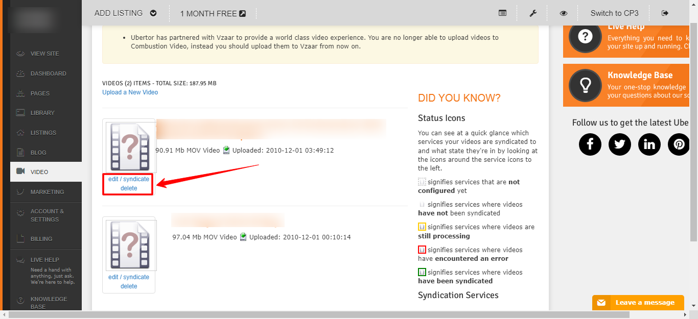The height and width of the screenshot is (319, 698).
Task: Open MARKETING in the sidebar
Action: pos(47,192)
